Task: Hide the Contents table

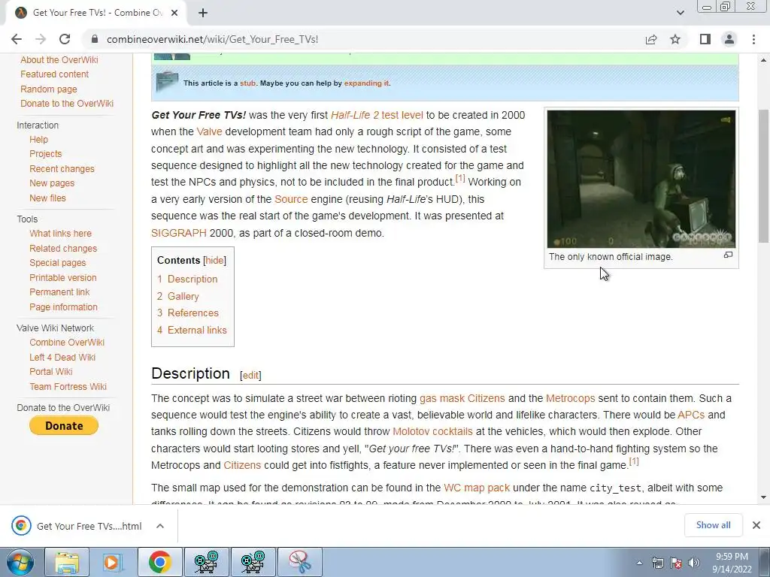Action: (x=214, y=261)
